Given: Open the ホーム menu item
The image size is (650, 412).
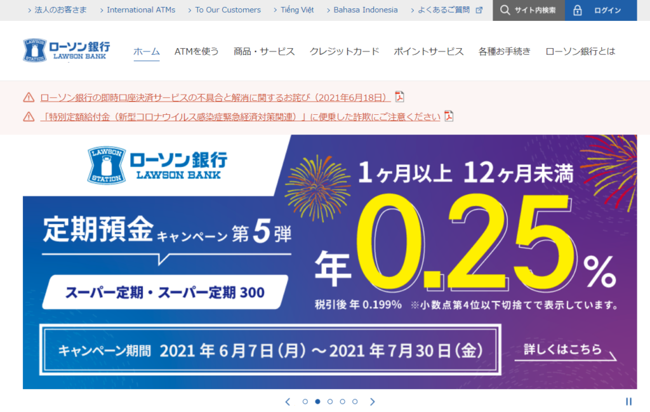Looking at the screenshot, I should tap(147, 51).
